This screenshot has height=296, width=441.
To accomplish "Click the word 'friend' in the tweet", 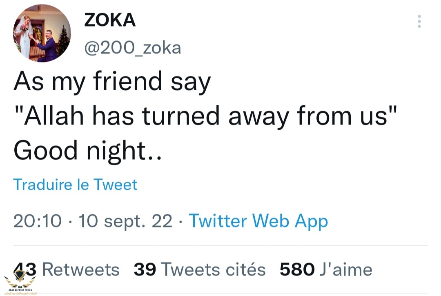I will pos(128,81).
